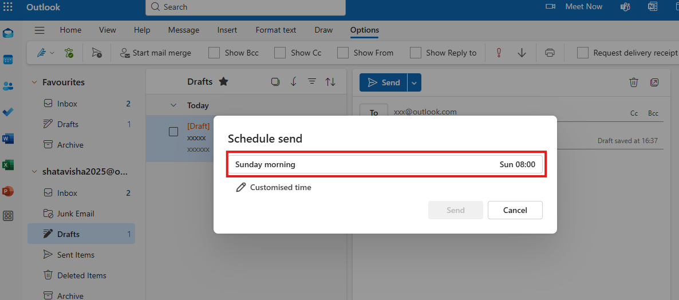Open the View ribbon tab

coord(108,30)
